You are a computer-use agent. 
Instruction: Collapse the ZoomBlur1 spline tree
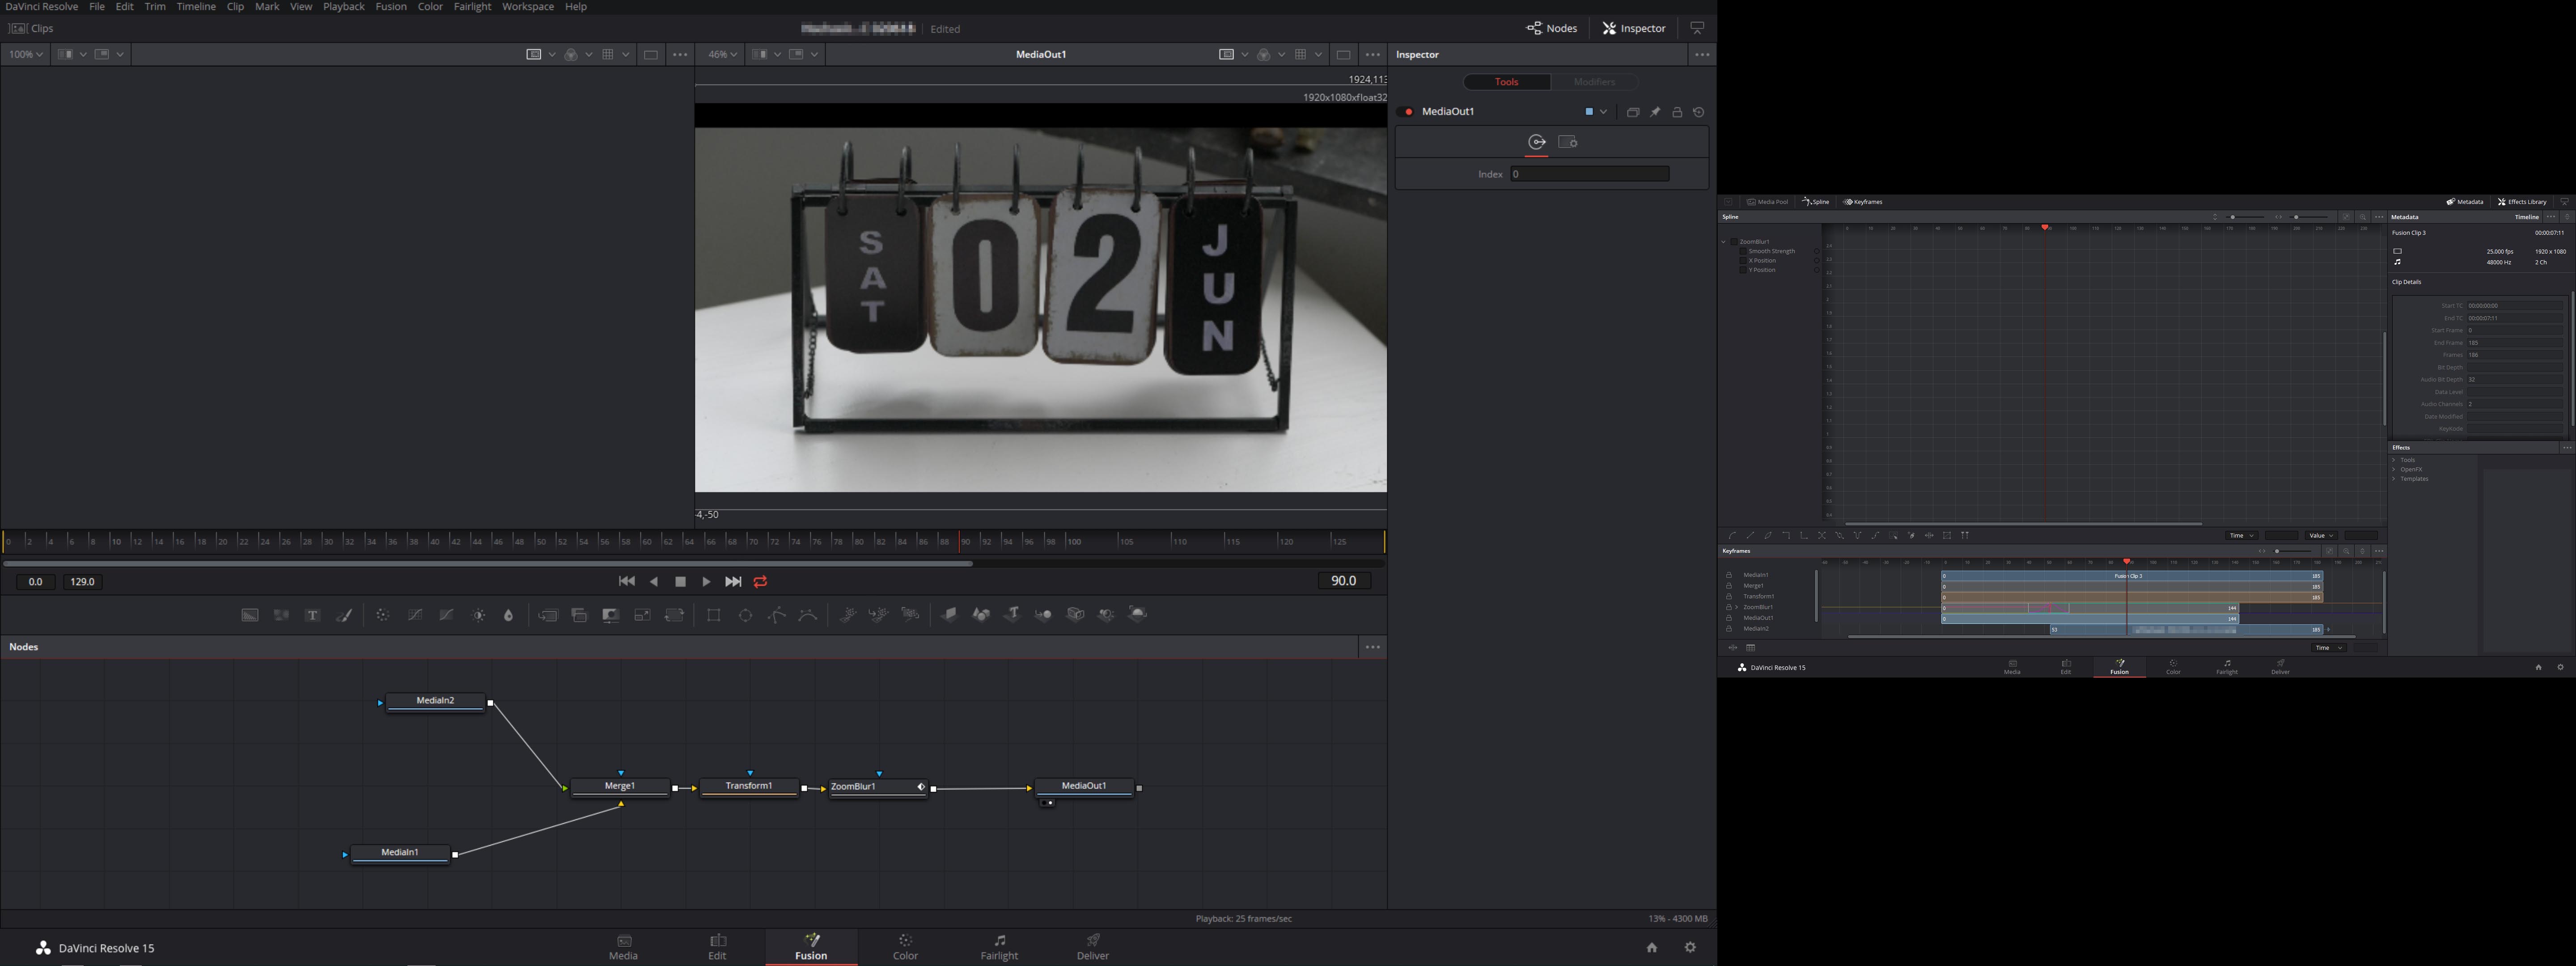[1724, 242]
